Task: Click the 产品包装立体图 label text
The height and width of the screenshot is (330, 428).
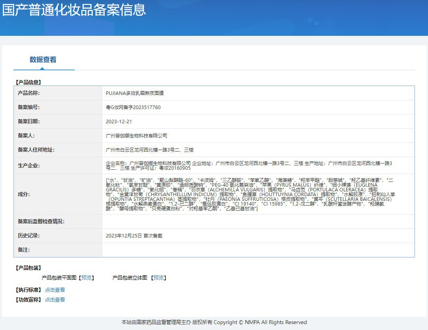Action: [x=130, y=278]
